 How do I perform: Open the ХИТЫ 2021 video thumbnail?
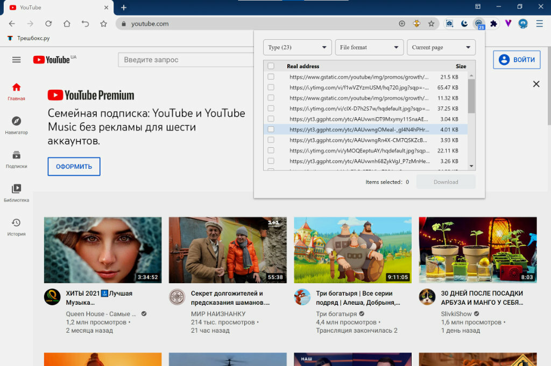pos(103,250)
